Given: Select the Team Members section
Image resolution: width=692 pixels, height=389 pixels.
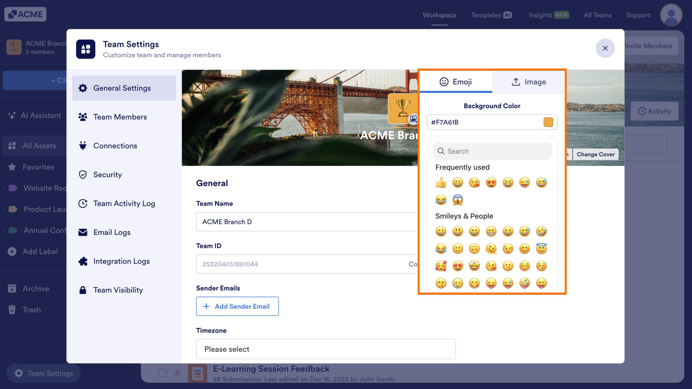Looking at the screenshot, I should 120,117.
